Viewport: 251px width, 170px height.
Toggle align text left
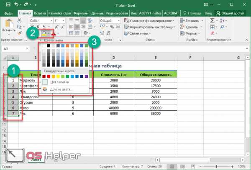coord(71,27)
